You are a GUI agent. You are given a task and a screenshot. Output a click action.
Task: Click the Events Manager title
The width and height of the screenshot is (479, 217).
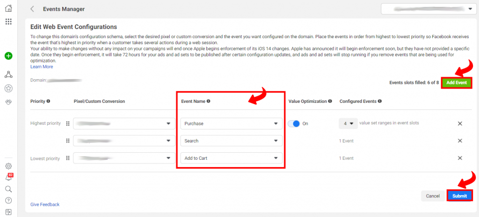(x=64, y=9)
